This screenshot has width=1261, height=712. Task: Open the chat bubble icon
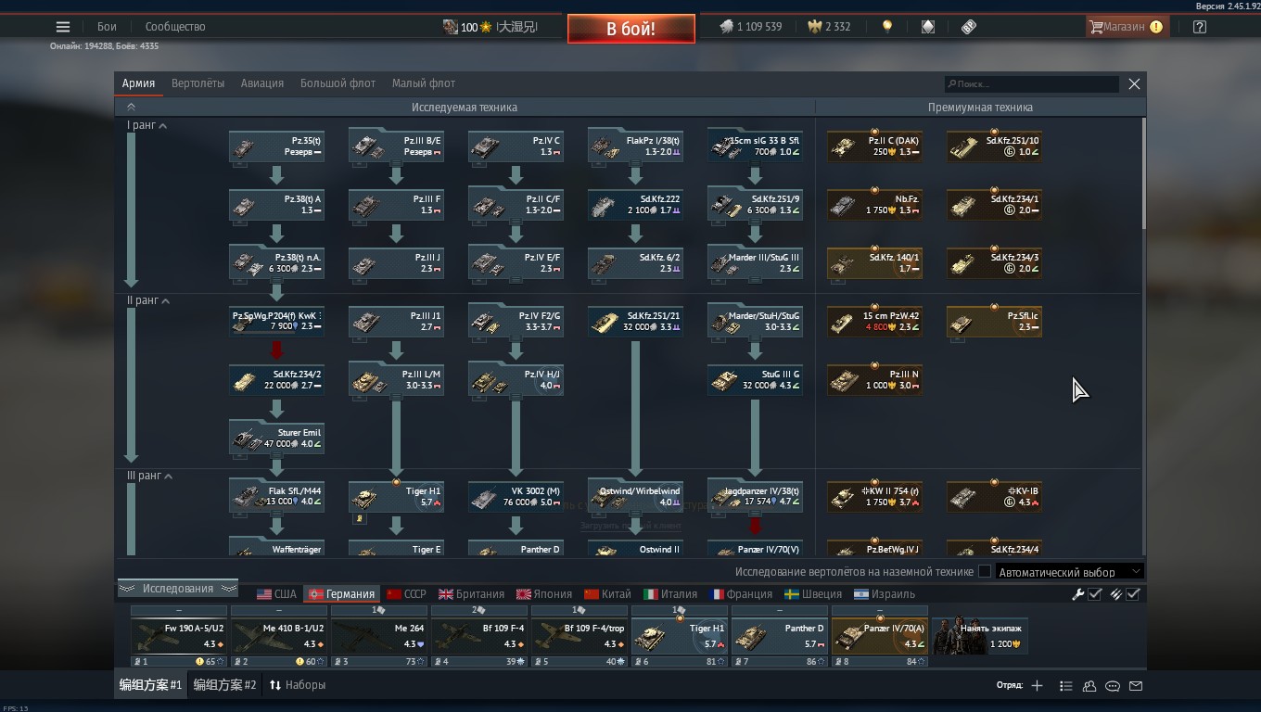tap(1113, 686)
